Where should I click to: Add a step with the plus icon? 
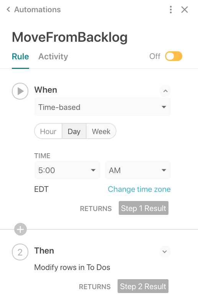(x=20, y=229)
